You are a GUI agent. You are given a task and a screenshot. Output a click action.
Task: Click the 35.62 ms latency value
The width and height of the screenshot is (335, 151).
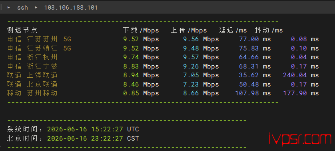[255, 75]
